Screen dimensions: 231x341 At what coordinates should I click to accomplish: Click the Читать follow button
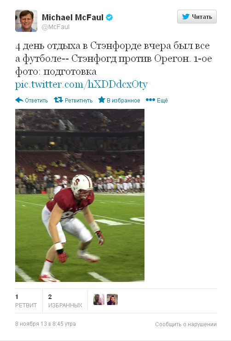197,17
